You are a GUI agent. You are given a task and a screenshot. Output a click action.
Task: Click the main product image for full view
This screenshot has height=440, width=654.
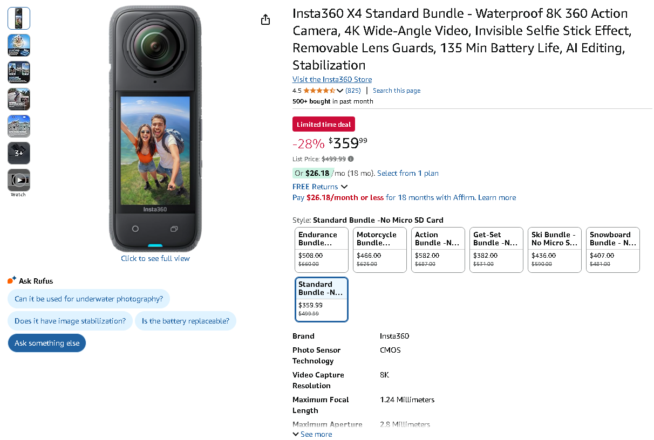click(x=155, y=129)
